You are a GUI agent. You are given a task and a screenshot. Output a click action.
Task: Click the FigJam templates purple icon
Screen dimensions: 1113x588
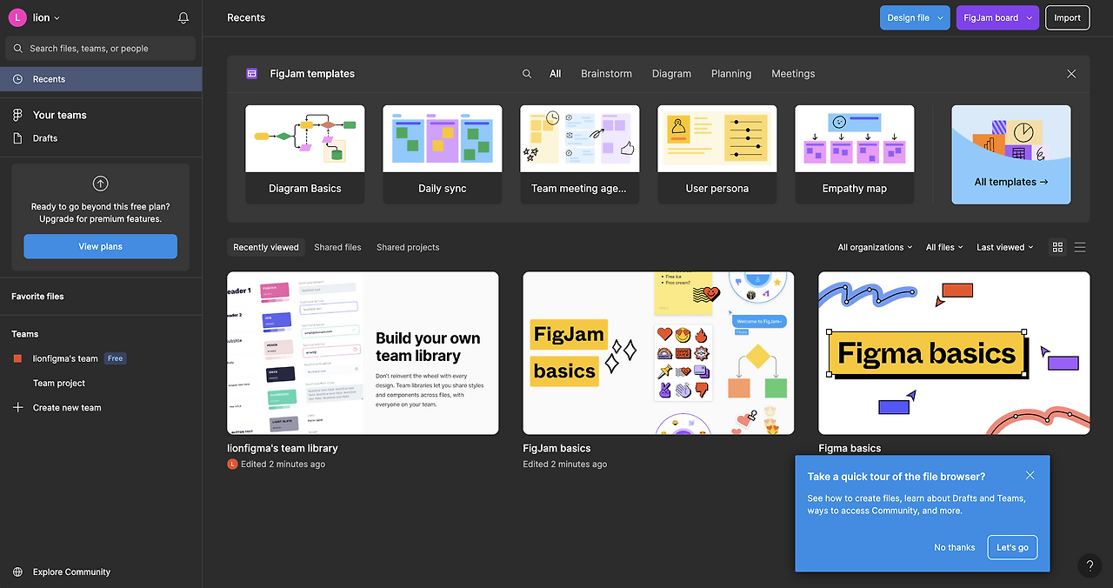pos(252,74)
